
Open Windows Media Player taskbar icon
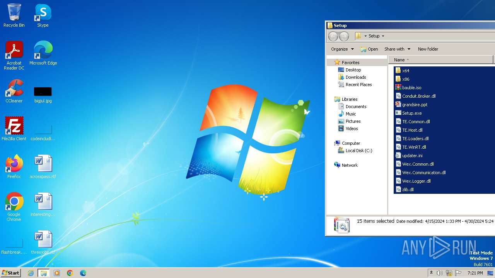point(57,273)
